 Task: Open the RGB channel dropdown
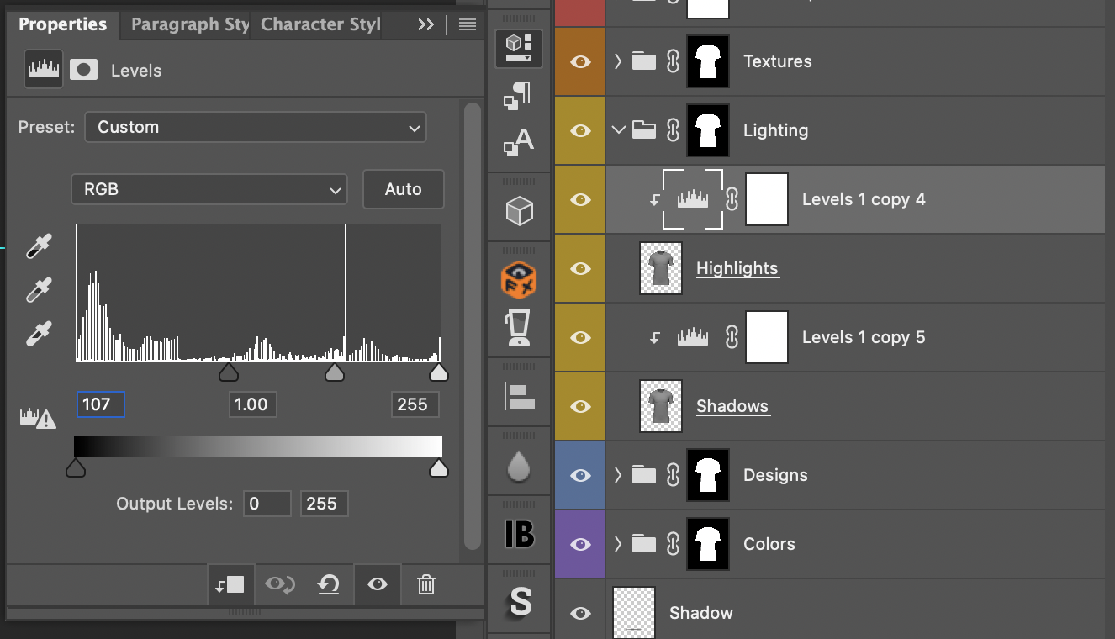click(209, 190)
